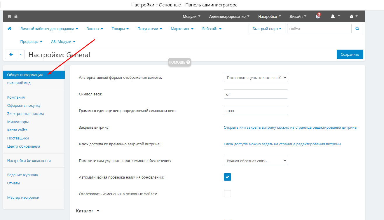Screen dimensions: 384x220
Task: Select Общая информация in sidebar
Action: [x=34, y=75]
